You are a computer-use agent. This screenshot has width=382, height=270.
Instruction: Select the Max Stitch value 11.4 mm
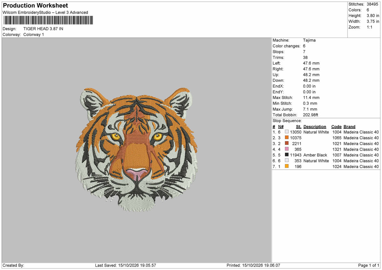[311, 97]
